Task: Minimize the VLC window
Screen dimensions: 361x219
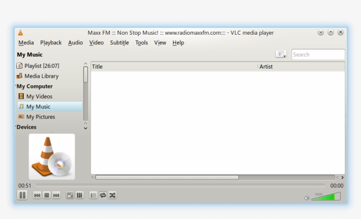Action: 320,32
